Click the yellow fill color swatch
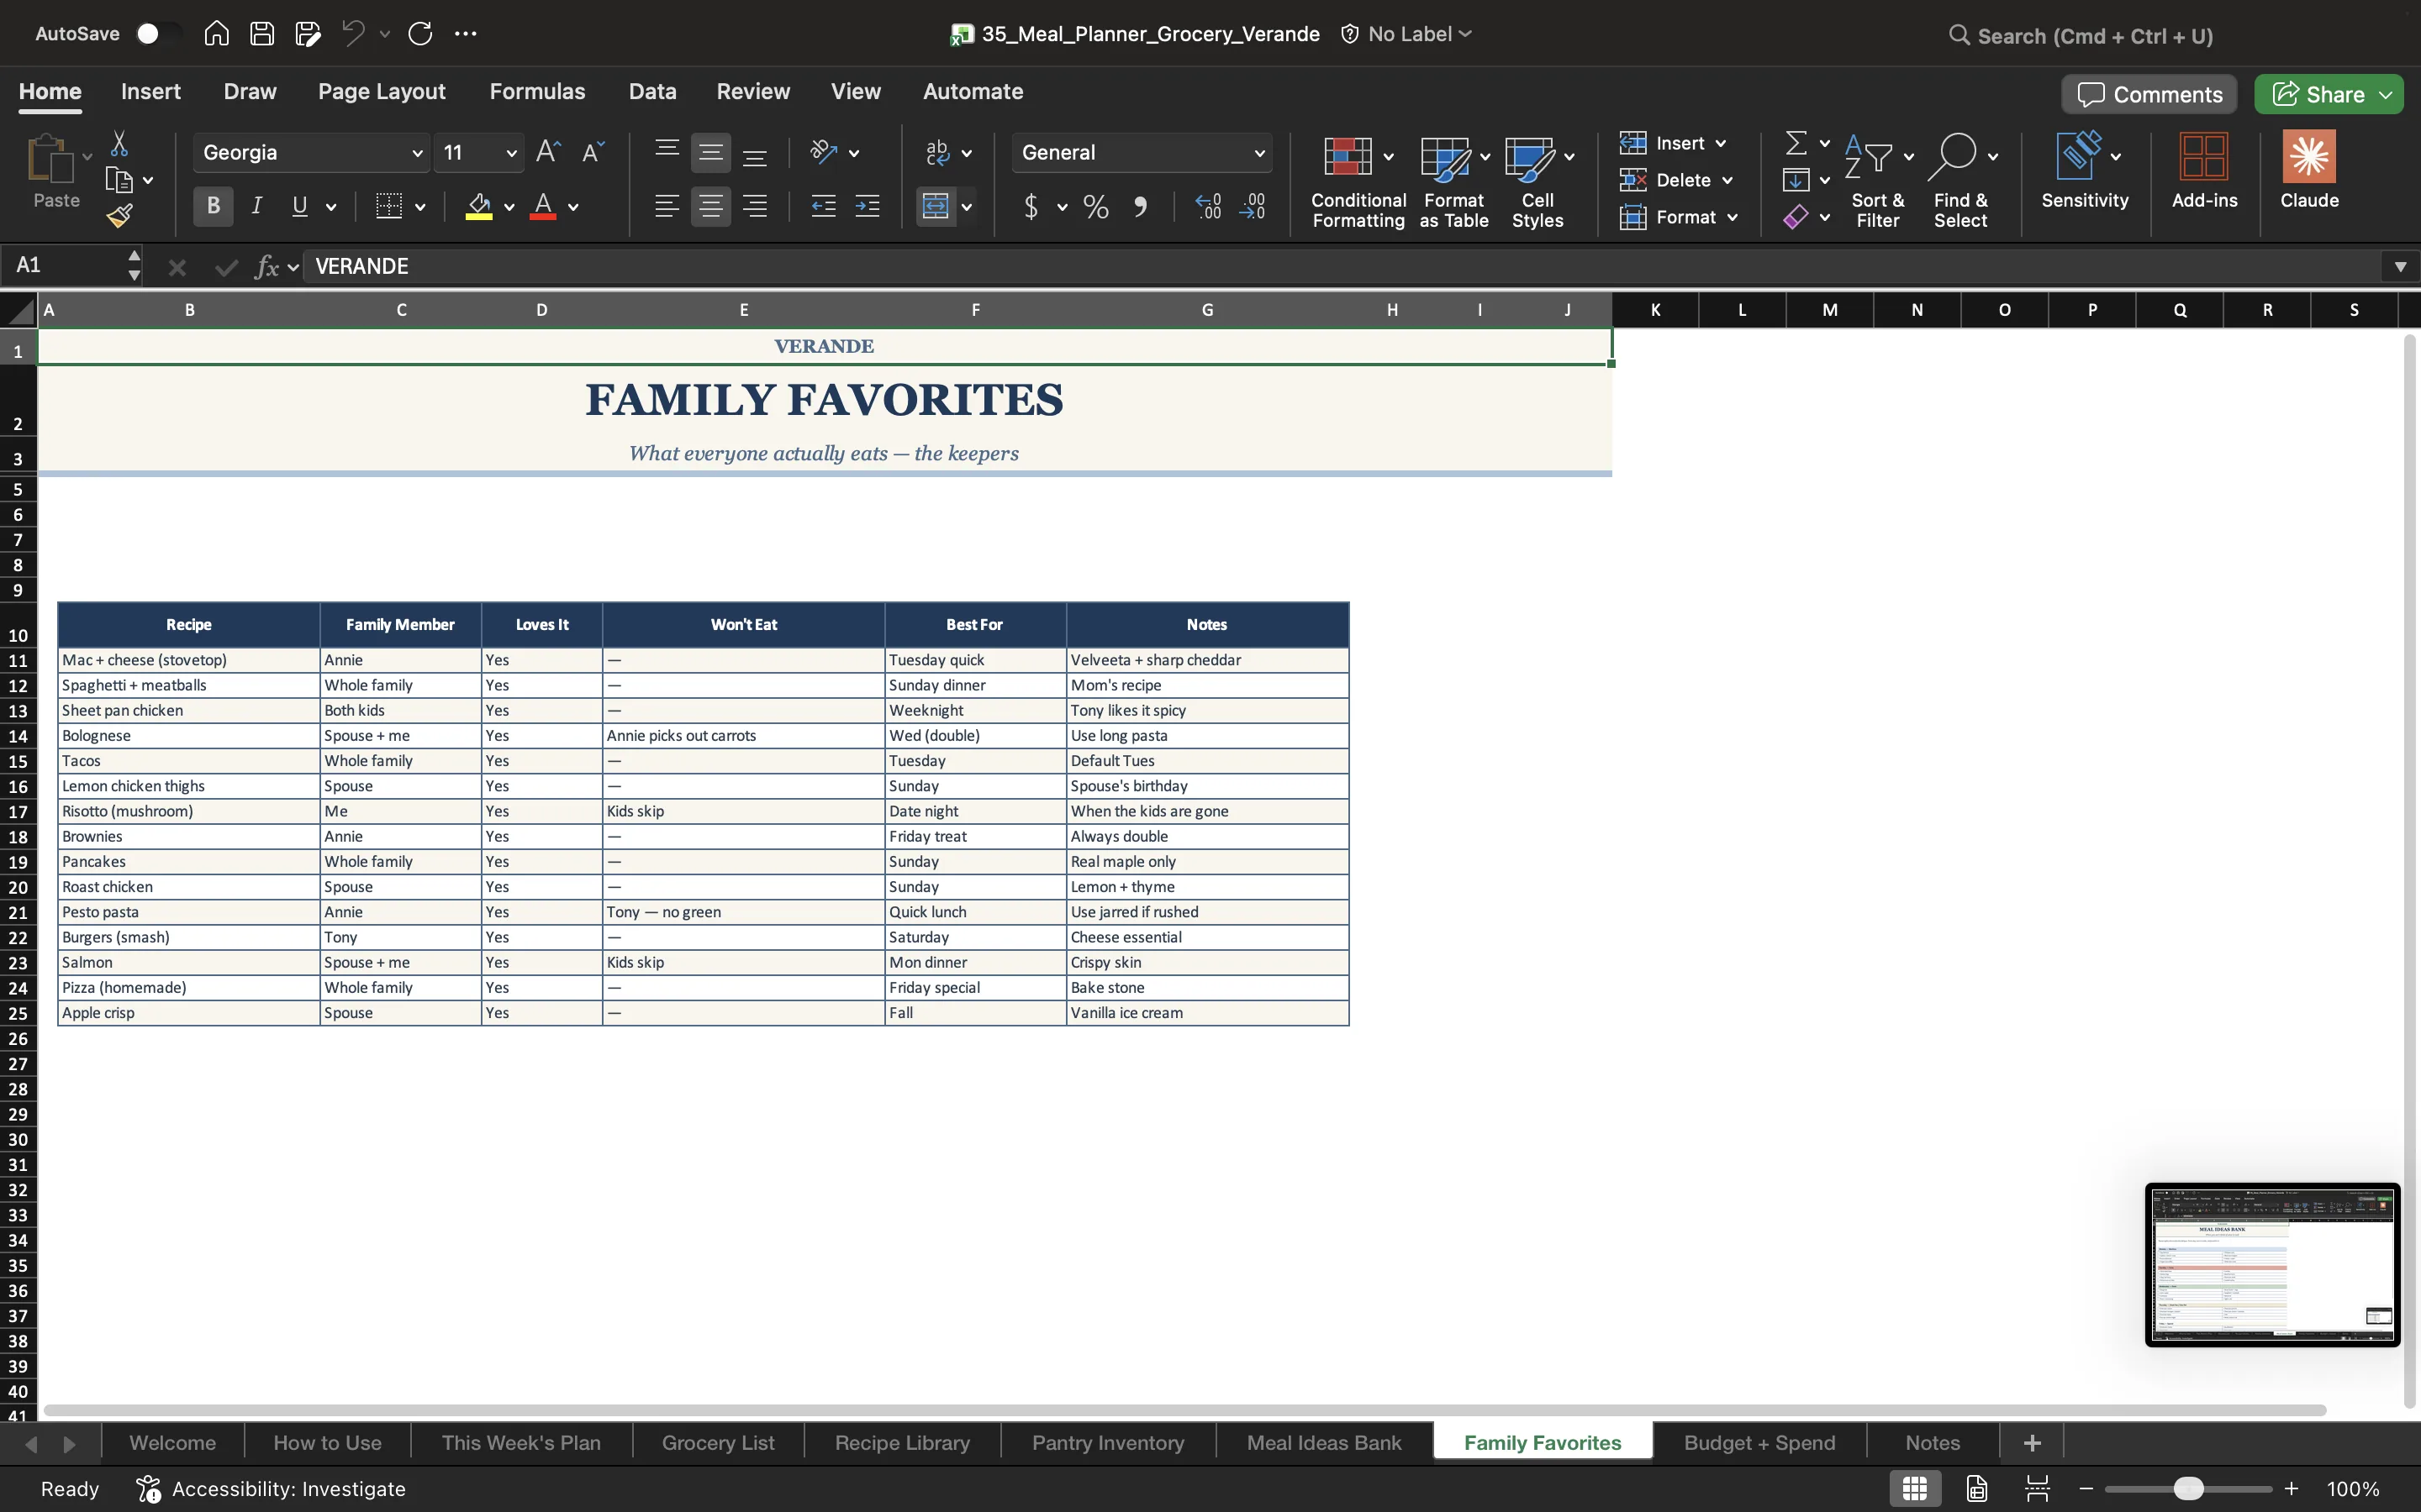The width and height of the screenshot is (2421, 1512). click(479, 207)
